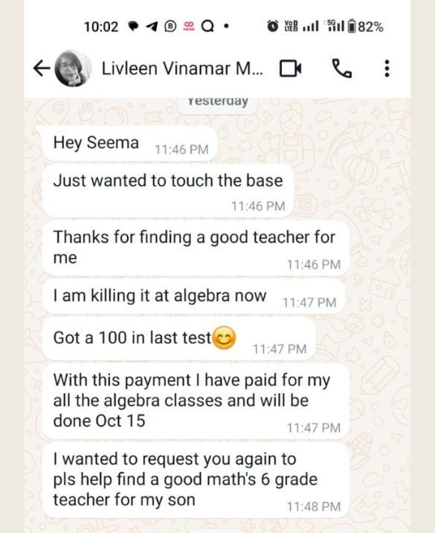
Task: Tap the smiley emoji in the 100 test message
Action: pyautogui.click(x=224, y=338)
